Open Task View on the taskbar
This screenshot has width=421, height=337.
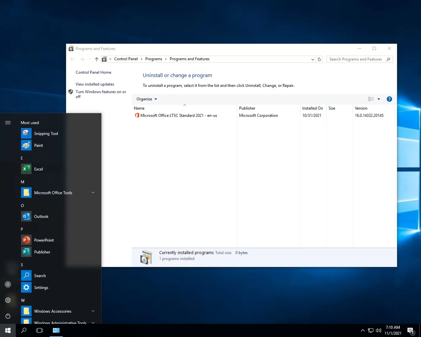(39, 330)
